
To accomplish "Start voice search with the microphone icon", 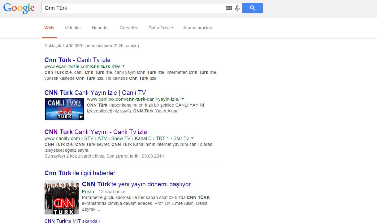I will coord(237,8).
